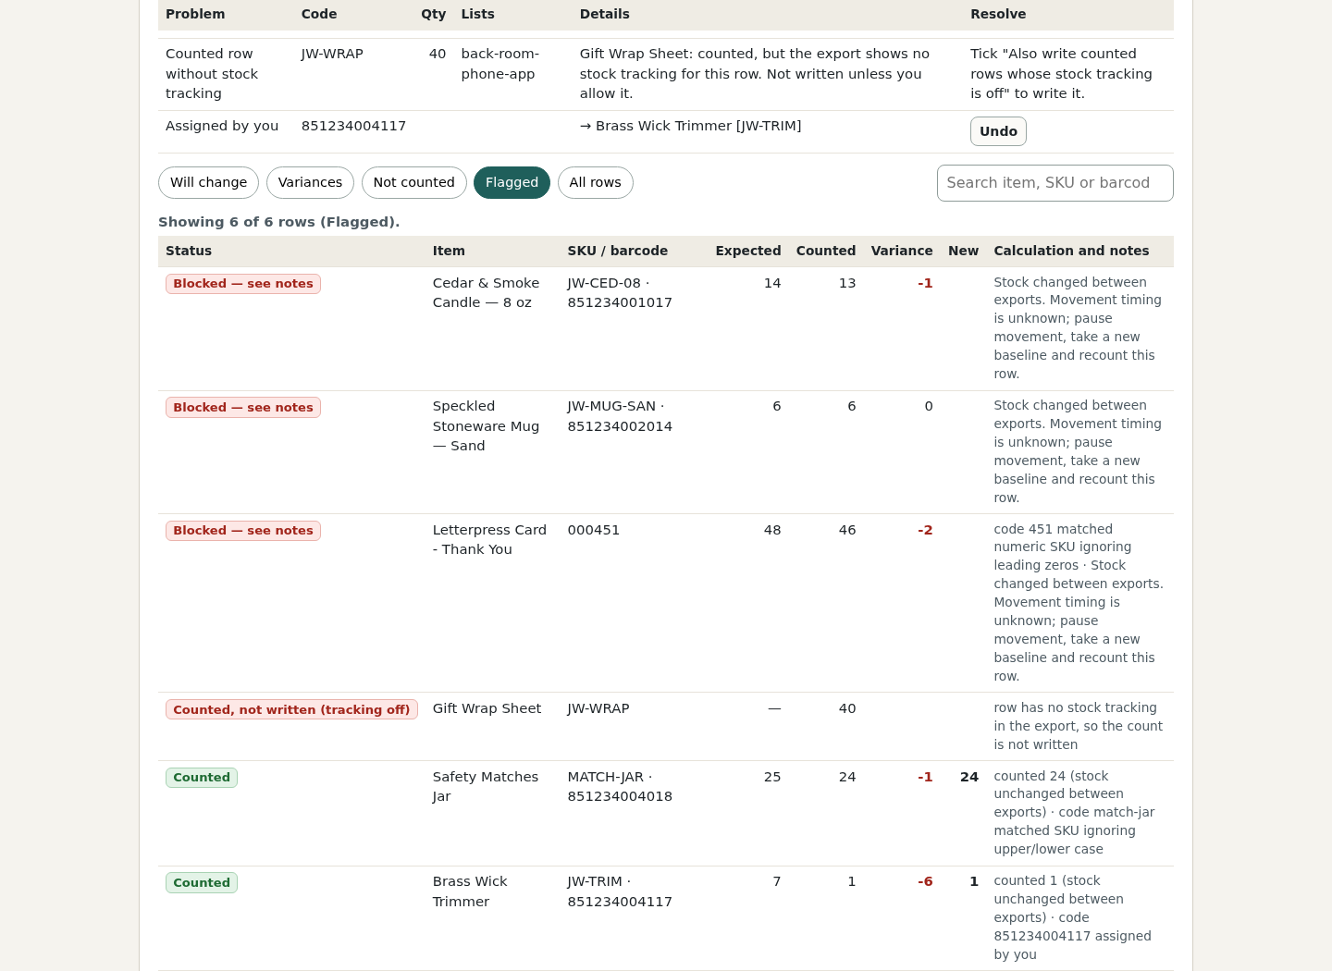This screenshot has width=1332, height=971.
Task: Click the 'Calculation and notes' column header
Action: coord(1071,252)
